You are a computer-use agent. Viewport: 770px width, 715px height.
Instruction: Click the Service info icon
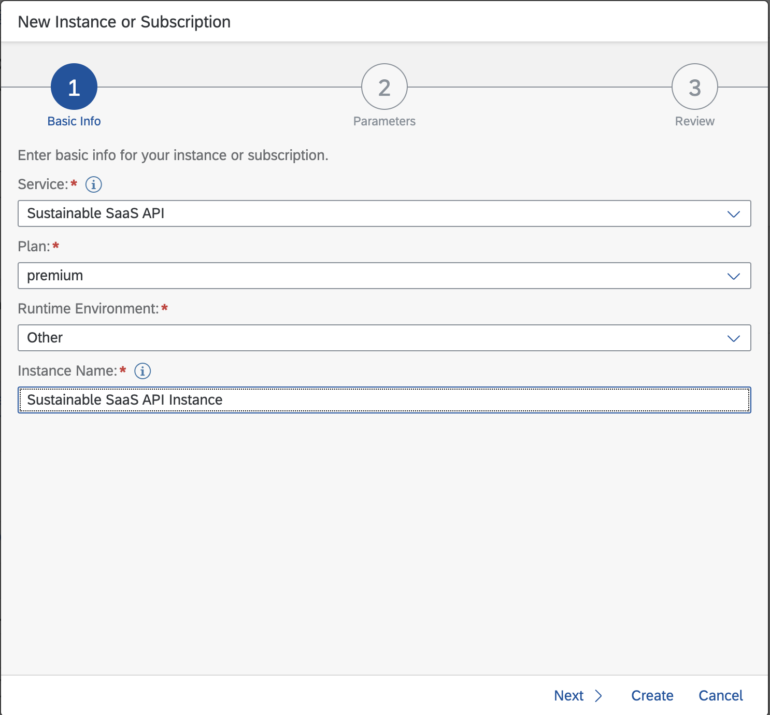click(x=93, y=184)
